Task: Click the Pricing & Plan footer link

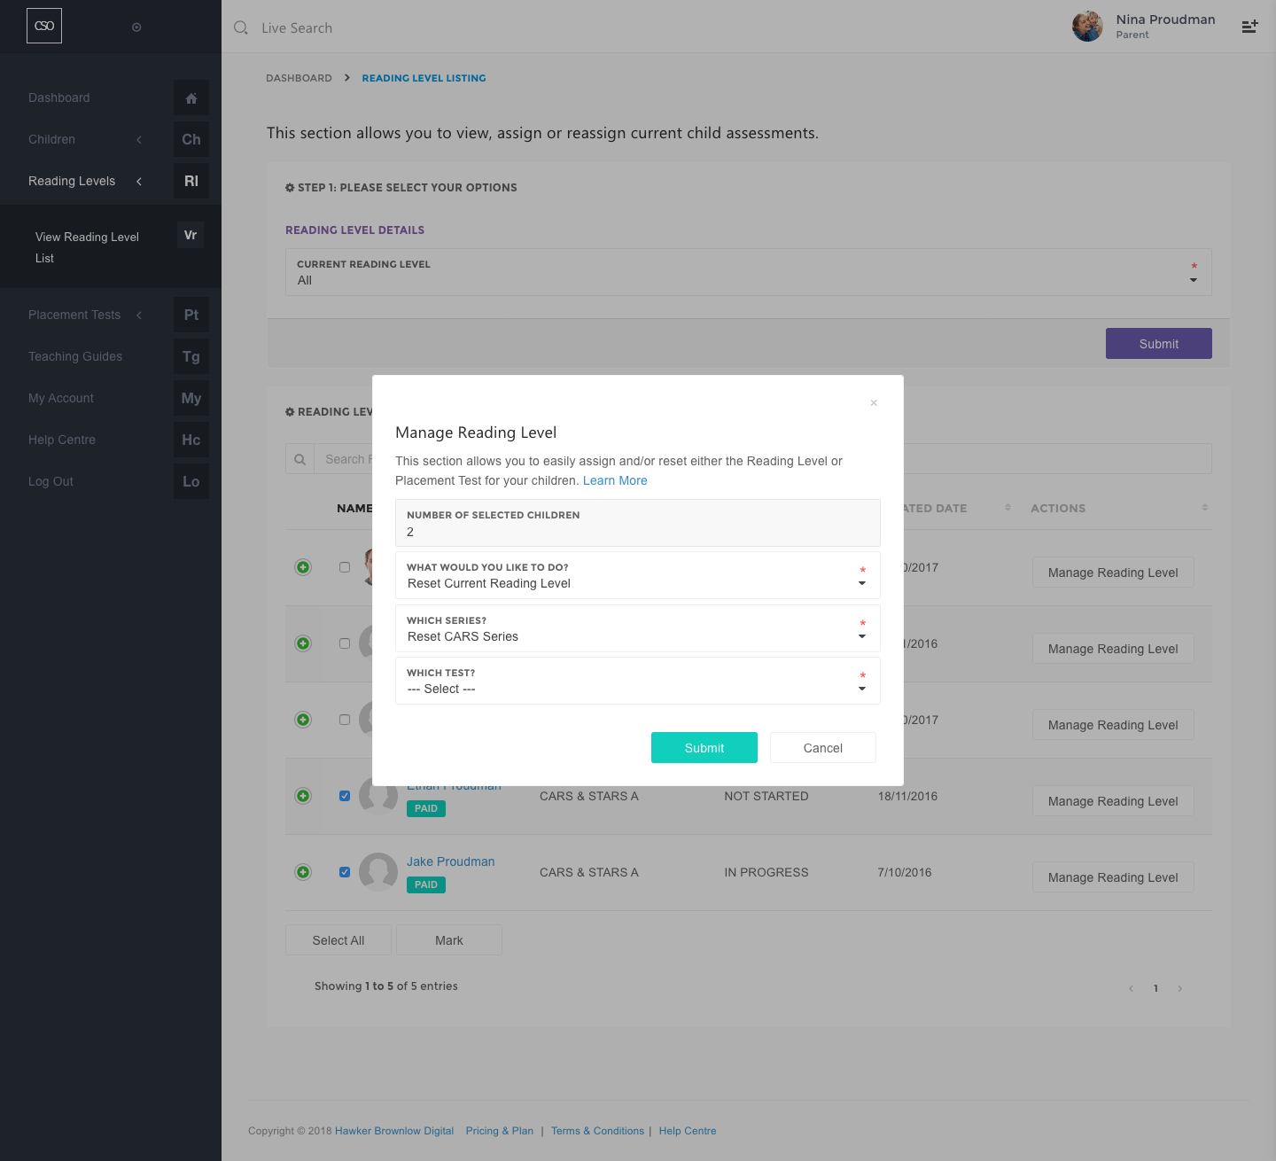Action: (500, 1131)
